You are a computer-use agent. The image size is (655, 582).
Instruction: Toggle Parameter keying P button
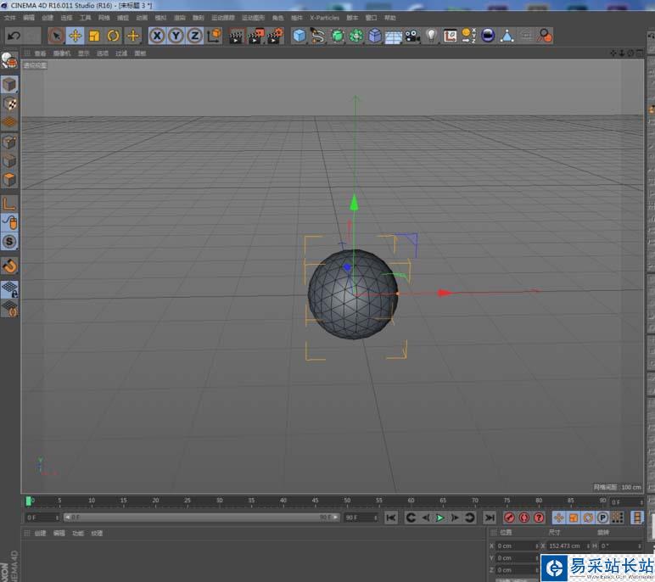click(602, 518)
